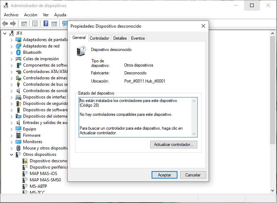The width and height of the screenshot is (277, 203).
Task: Click status box scroll up arrow
Action: (x=194, y=101)
